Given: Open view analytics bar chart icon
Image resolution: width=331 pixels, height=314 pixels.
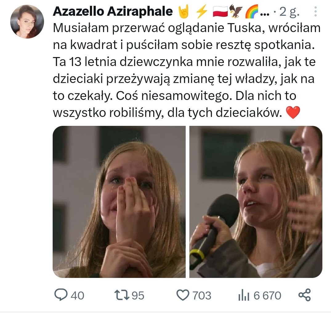Looking at the screenshot, I should 244,295.
